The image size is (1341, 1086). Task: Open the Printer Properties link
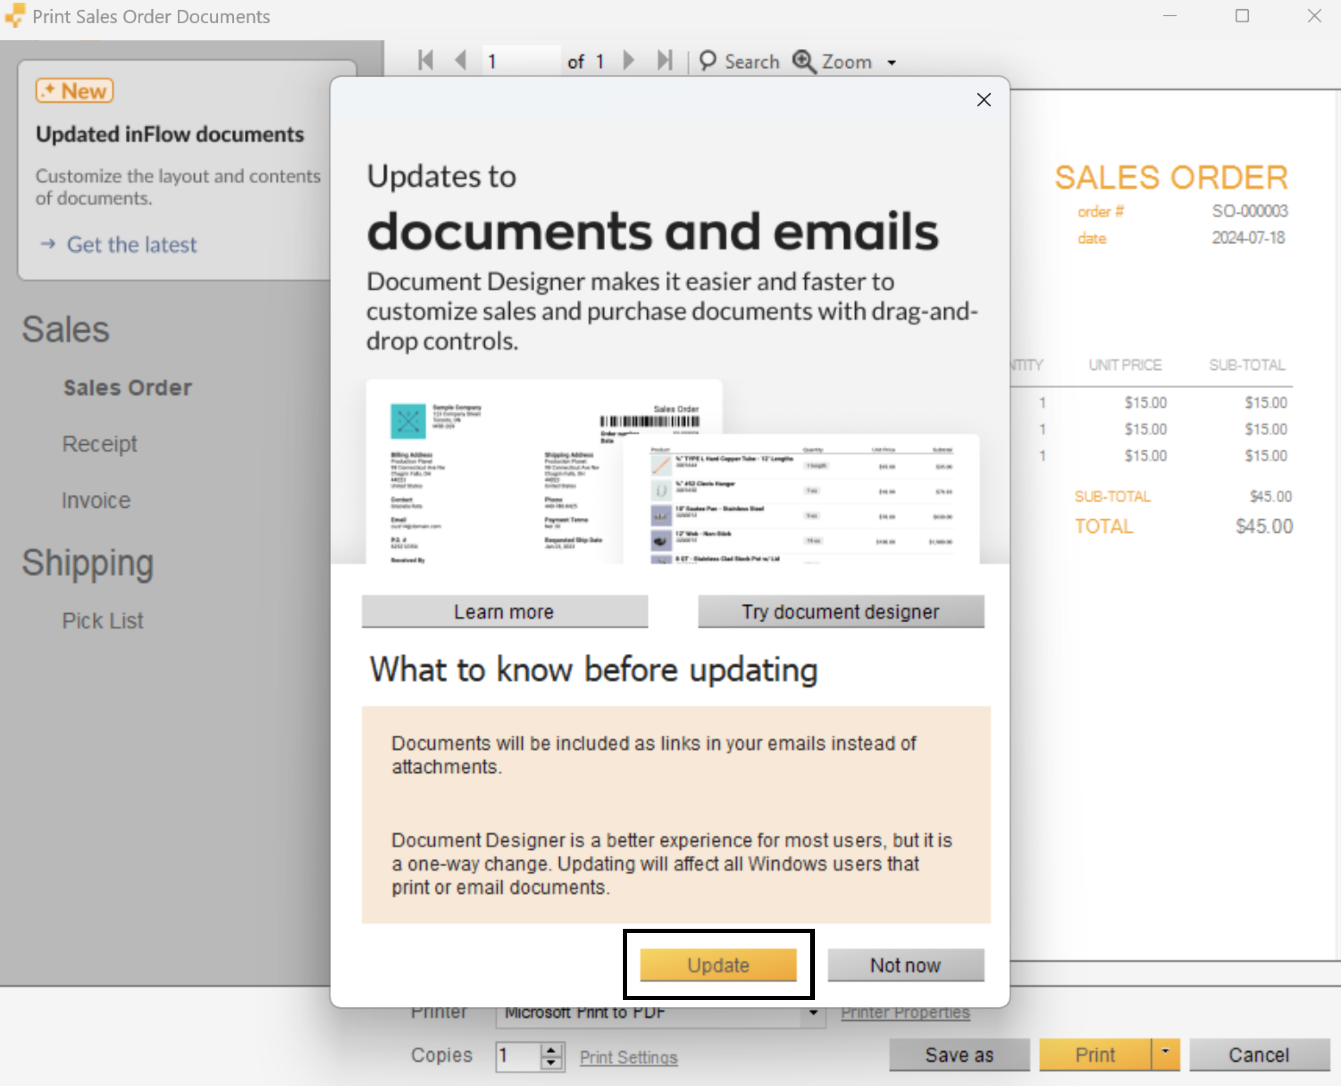point(905,1013)
